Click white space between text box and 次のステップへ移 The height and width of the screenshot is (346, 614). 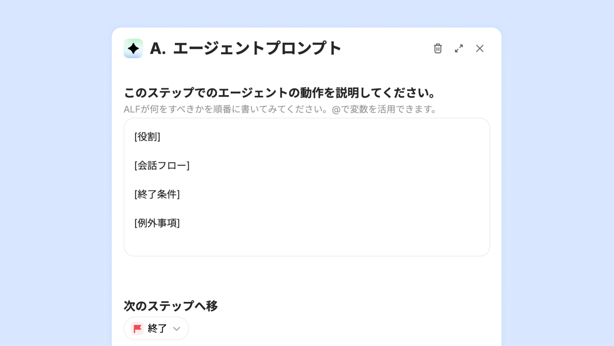pyautogui.click(x=307, y=277)
